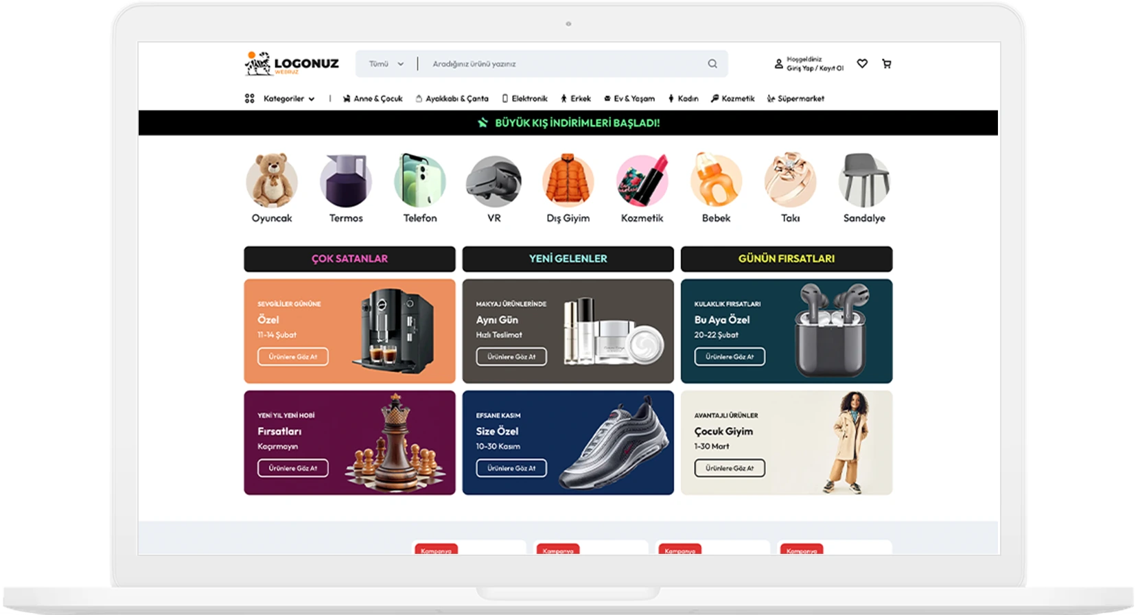Expand the Kategoriler menu
The height and width of the screenshot is (615, 1138).
[280, 99]
